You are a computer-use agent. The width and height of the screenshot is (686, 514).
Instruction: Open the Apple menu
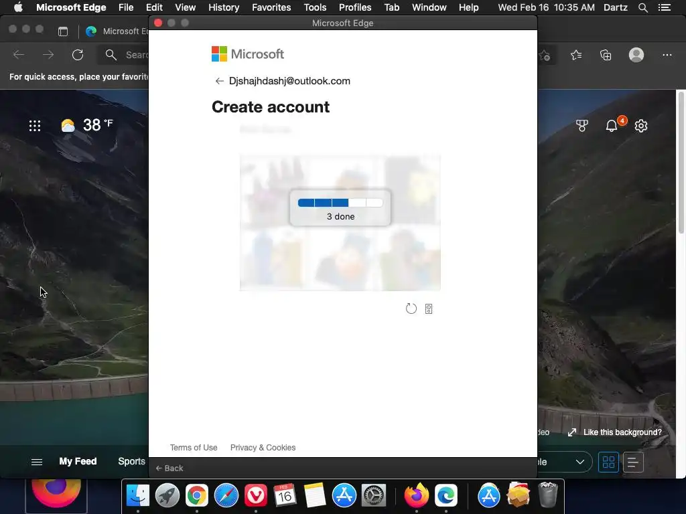point(18,7)
